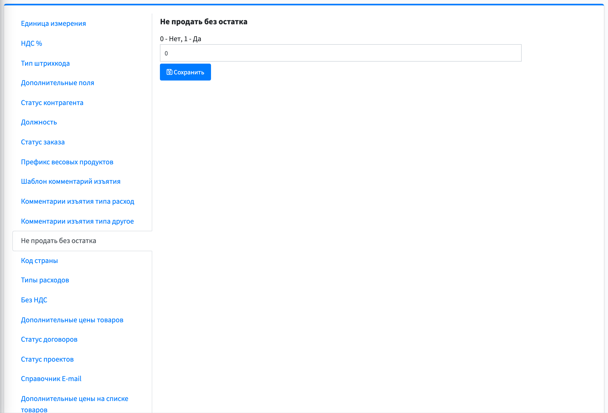This screenshot has height=413, width=608.
Task: Open the Код страны tab
Action: pyautogui.click(x=39, y=261)
